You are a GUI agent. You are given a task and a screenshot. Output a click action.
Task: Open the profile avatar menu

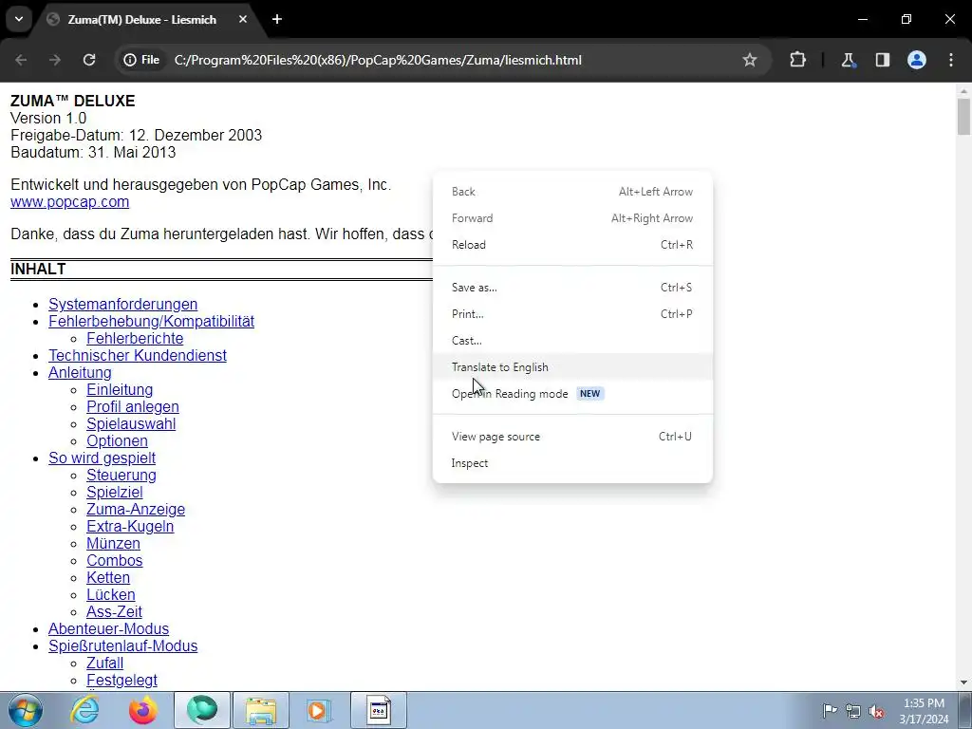[917, 60]
